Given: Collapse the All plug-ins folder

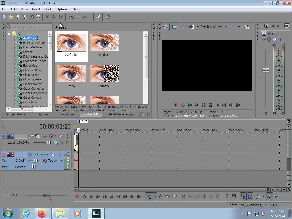Looking at the screenshot, I should tap(9, 34).
